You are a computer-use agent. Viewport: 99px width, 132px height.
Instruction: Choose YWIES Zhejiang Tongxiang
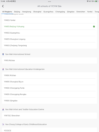coord(49,45)
